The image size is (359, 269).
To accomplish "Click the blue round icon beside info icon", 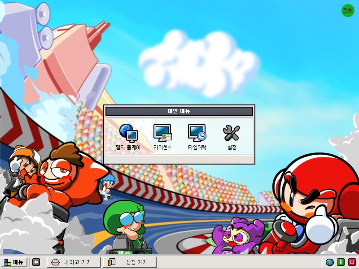I will tap(329, 262).
